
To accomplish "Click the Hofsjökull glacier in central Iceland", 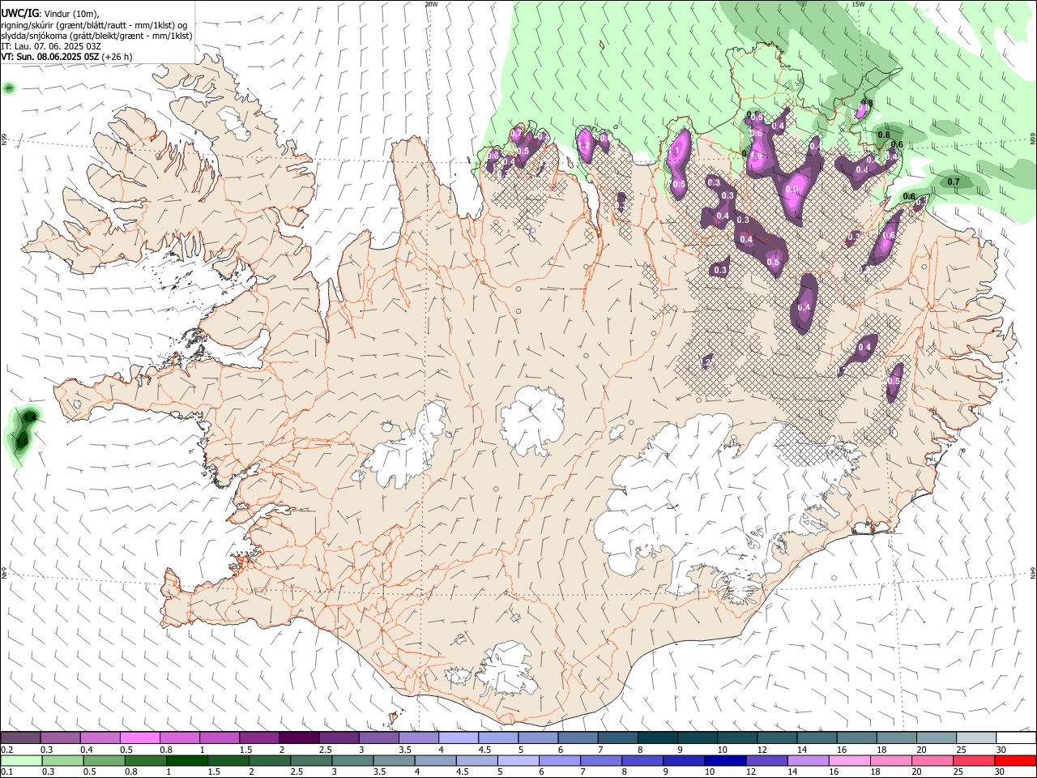I will pos(532,419).
